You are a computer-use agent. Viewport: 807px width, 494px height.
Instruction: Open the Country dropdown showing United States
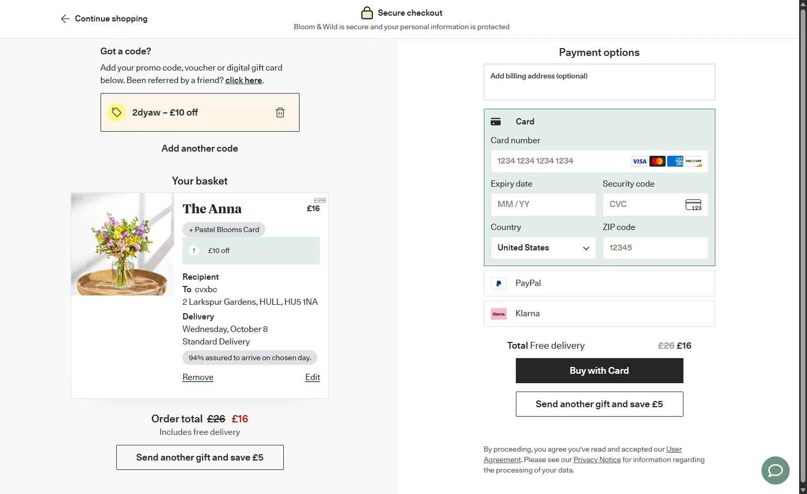coord(543,248)
